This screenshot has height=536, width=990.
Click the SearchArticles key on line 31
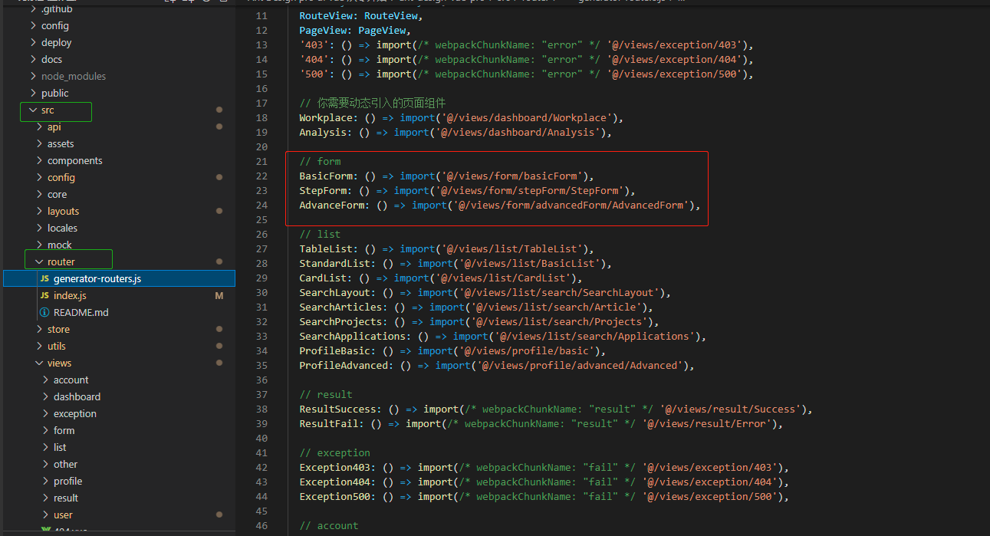pyautogui.click(x=340, y=307)
